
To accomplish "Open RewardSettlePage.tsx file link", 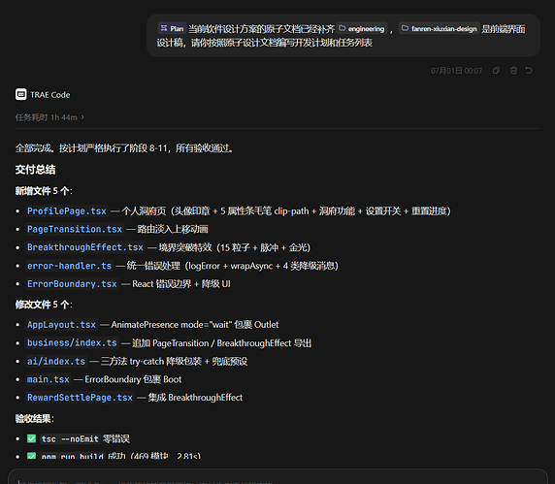I will coord(80,398).
